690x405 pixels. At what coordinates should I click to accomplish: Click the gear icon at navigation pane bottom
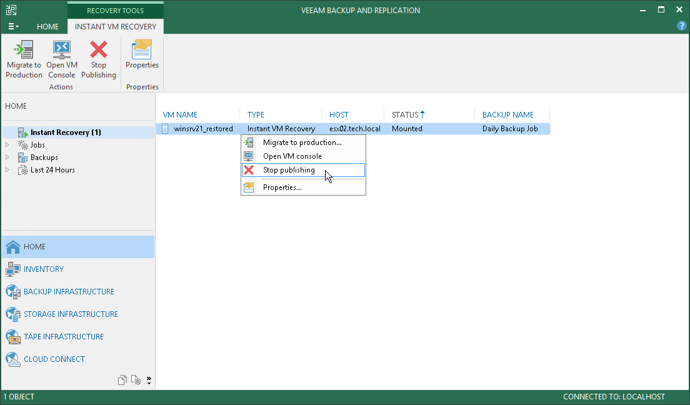pyautogui.click(x=136, y=380)
